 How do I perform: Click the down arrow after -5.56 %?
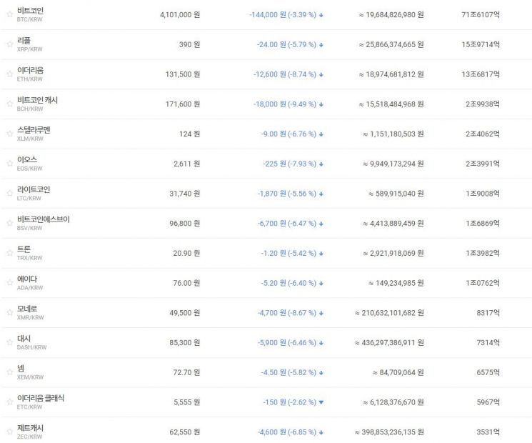[x=321, y=194]
